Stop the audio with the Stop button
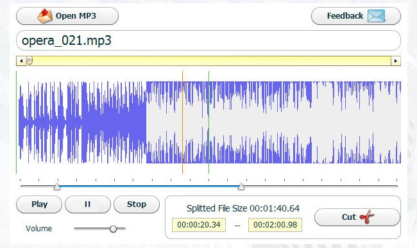The height and width of the screenshot is (248, 417). 137,204
